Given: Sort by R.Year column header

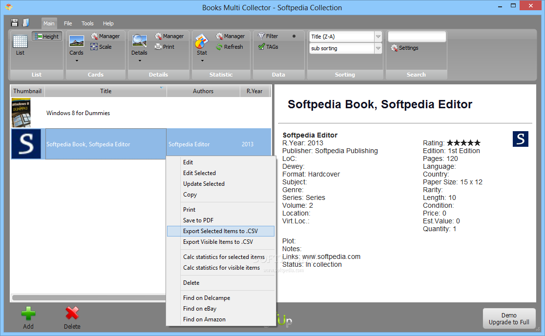Looking at the screenshot, I should click(x=255, y=91).
